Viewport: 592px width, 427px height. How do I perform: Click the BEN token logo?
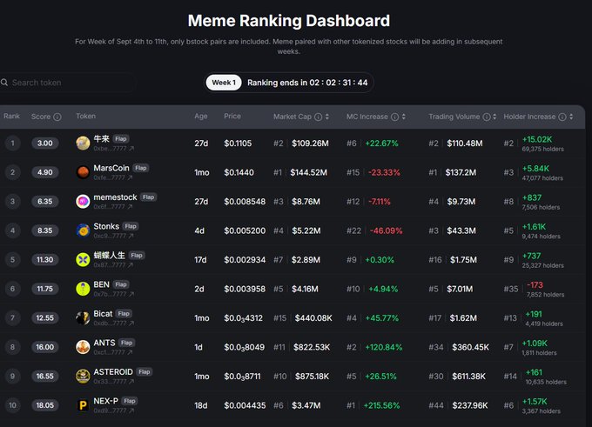tap(83, 289)
